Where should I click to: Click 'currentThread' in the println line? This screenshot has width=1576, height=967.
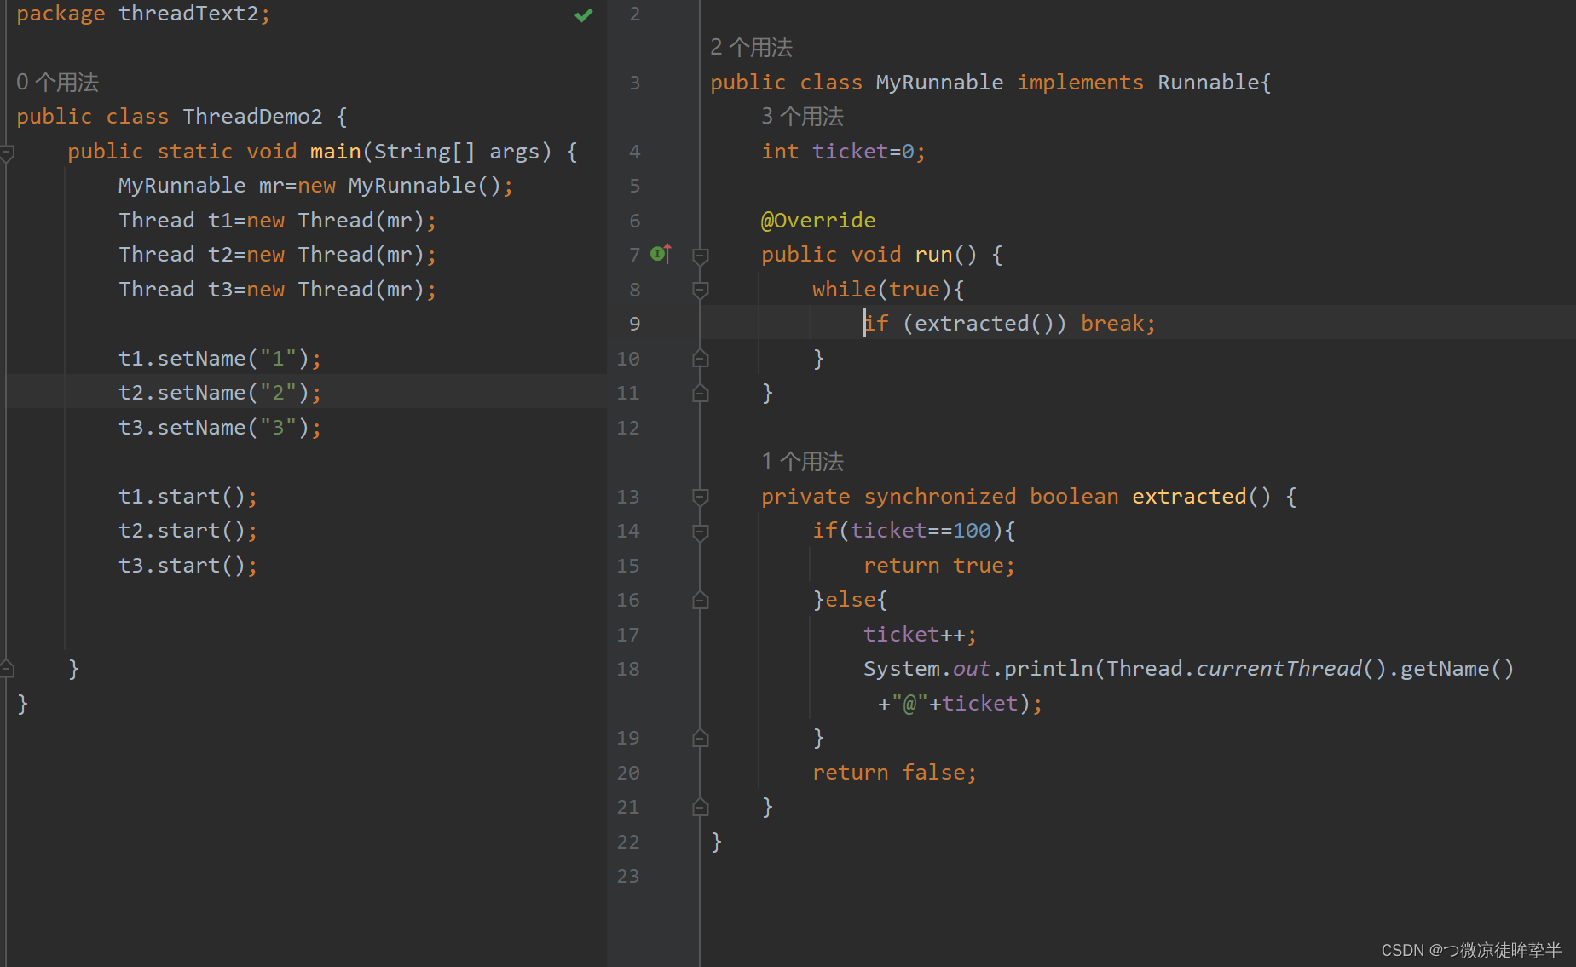tap(1279, 669)
